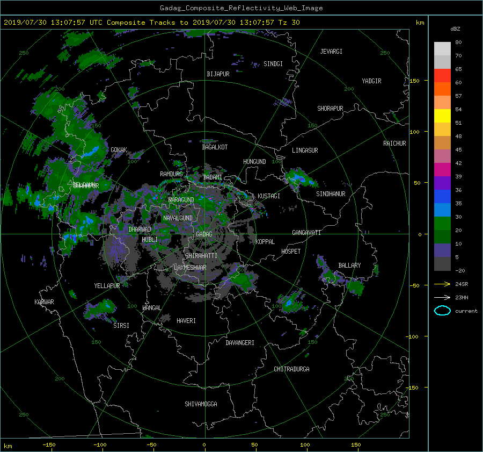Click the SHIRAHATTI city label
The width and height of the screenshot is (483, 452).
tap(201, 256)
